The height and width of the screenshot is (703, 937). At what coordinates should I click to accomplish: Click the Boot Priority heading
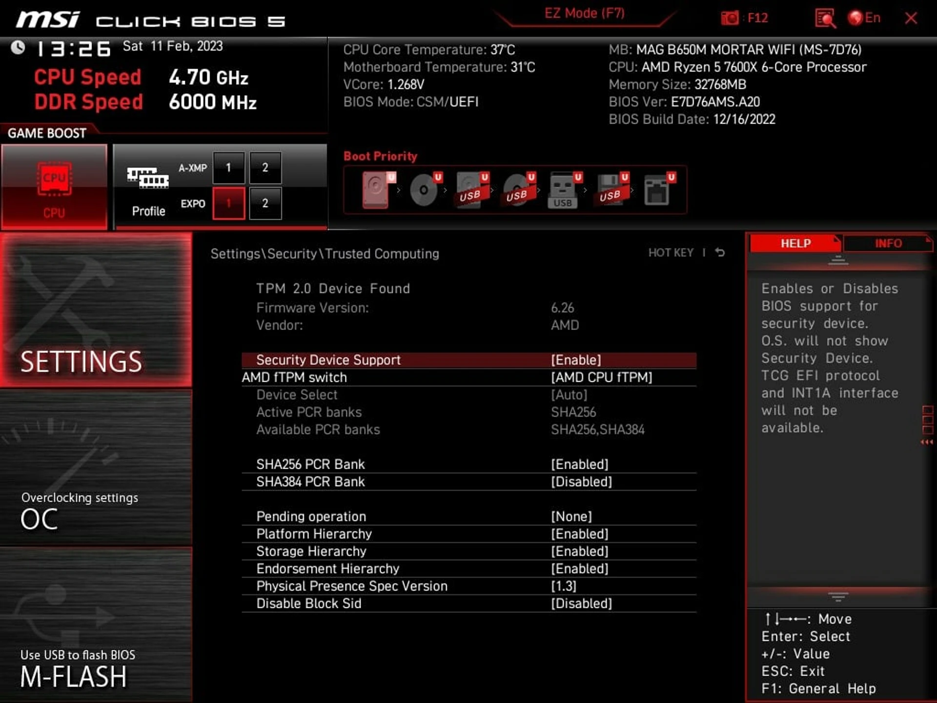pyautogui.click(x=380, y=156)
